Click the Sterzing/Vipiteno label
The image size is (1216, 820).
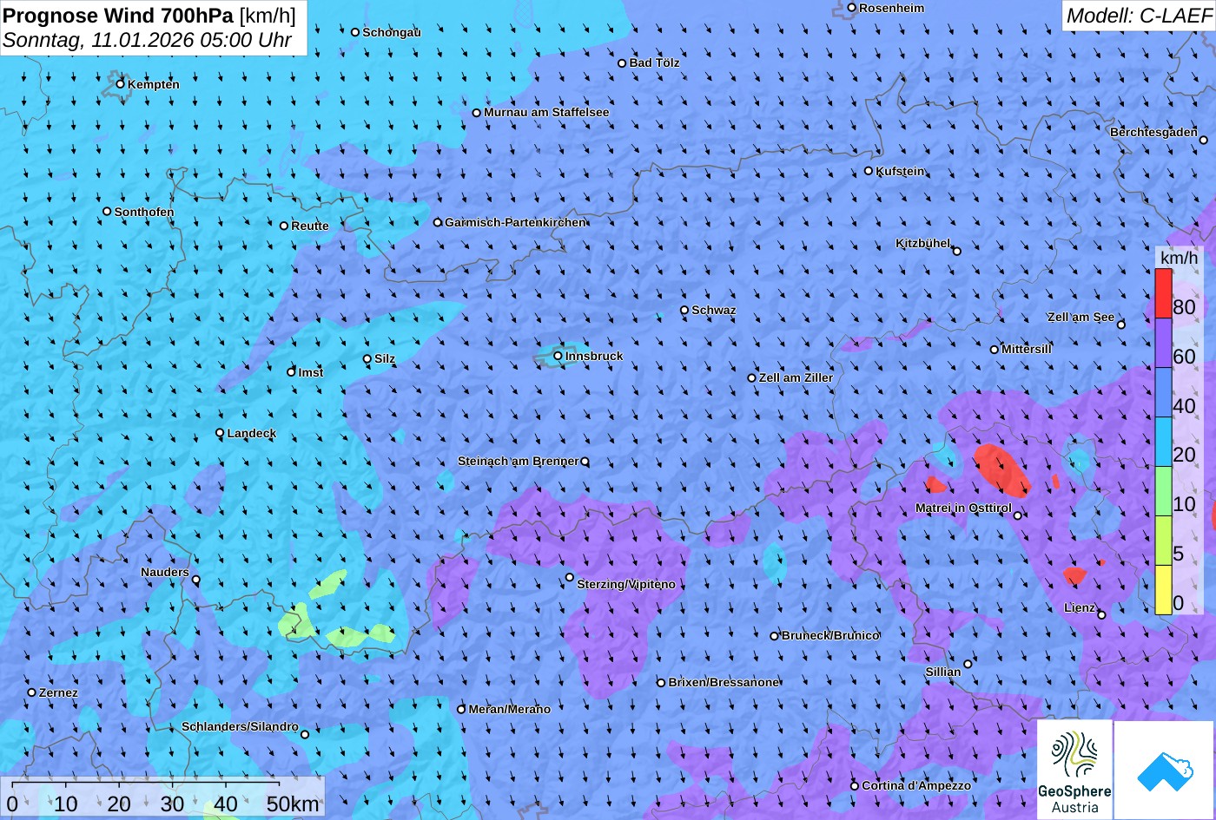pyautogui.click(x=626, y=584)
